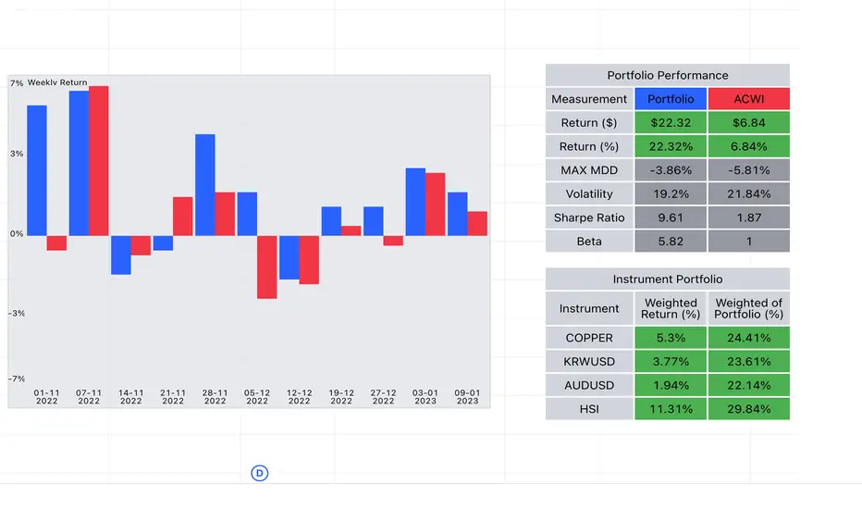Click the Sharpe Ratio row label

pos(589,217)
